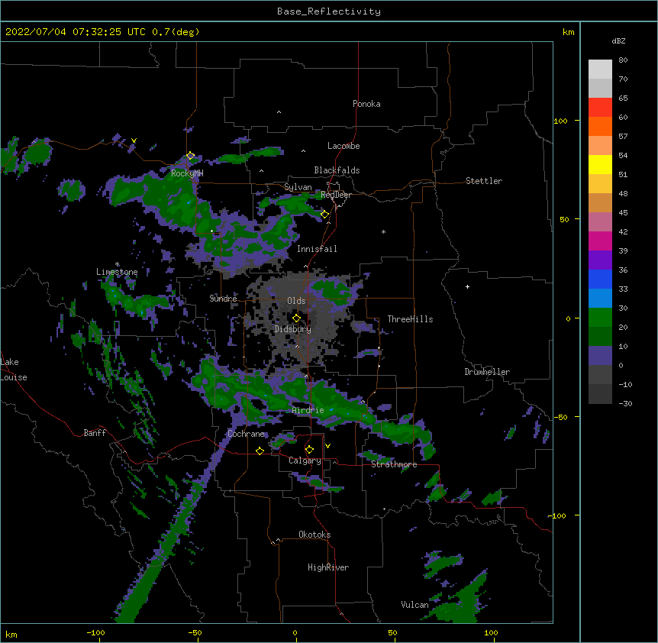Click the legend value 80
Screen dimensions: 658x643
tap(623, 60)
